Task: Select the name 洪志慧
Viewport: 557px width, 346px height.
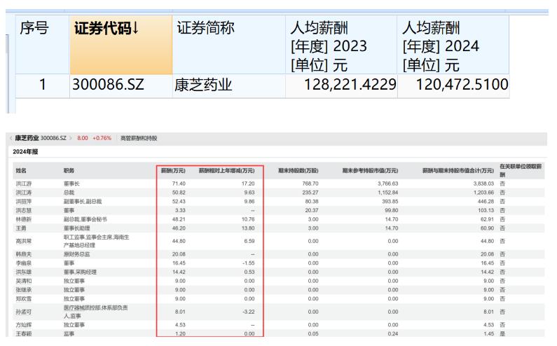Action: tap(24, 210)
